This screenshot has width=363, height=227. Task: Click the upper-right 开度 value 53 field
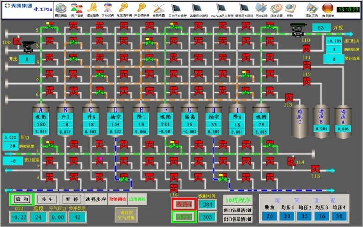click(x=321, y=28)
